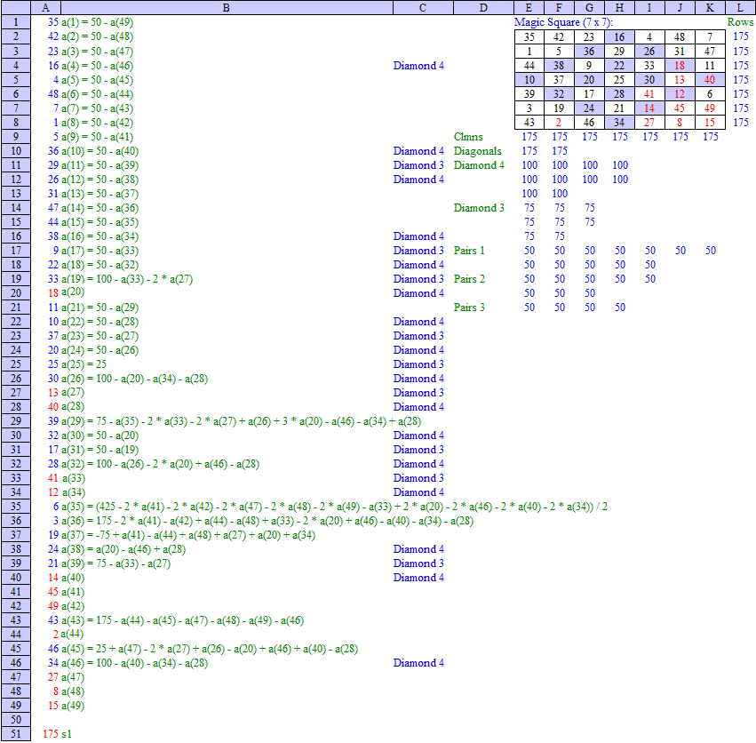Click the 'Pairs 1' label
The width and height of the screenshot is (756, 743).
pyautogui.click(x=469, y=251)
